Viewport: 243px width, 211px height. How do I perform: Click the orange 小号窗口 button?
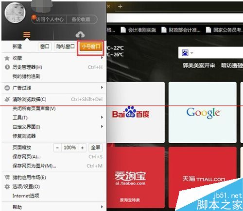coord(91,46)
